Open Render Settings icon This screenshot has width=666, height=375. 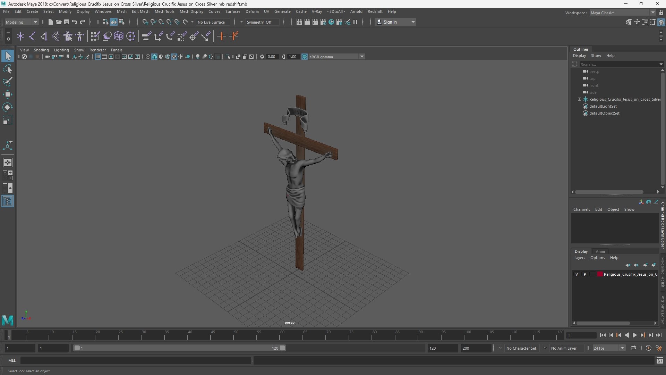pyautogui.click(x=323, y=22)
